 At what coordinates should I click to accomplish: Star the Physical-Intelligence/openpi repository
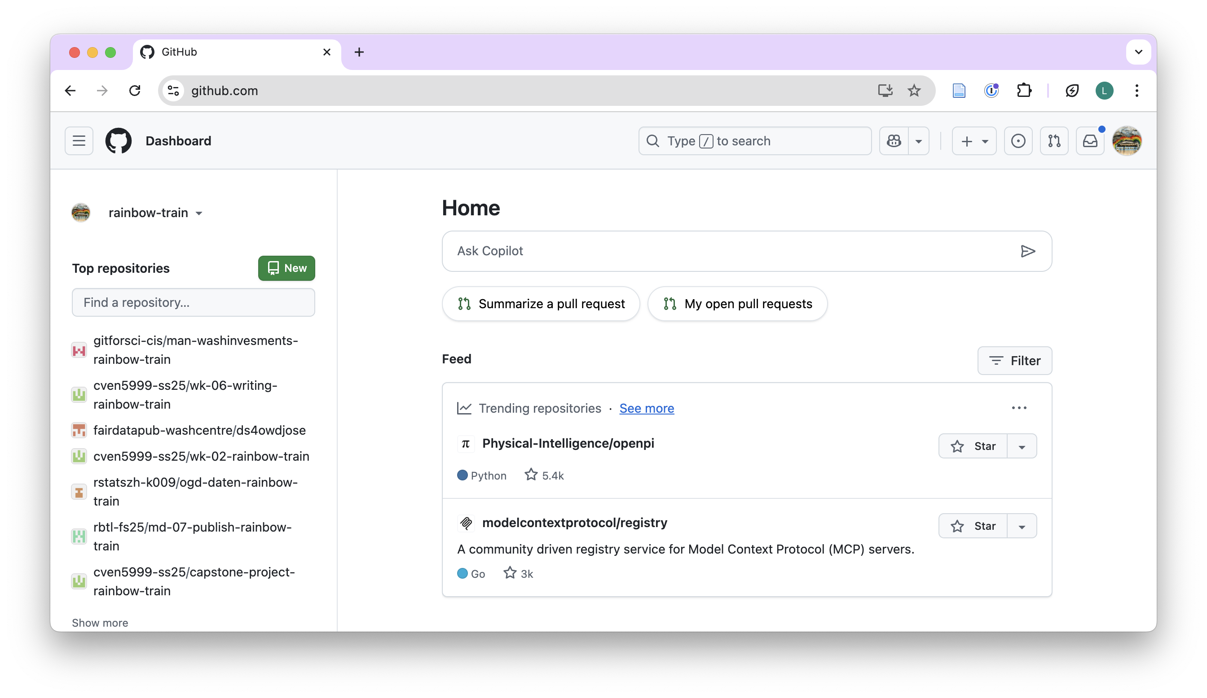click(x=973, y=446)
